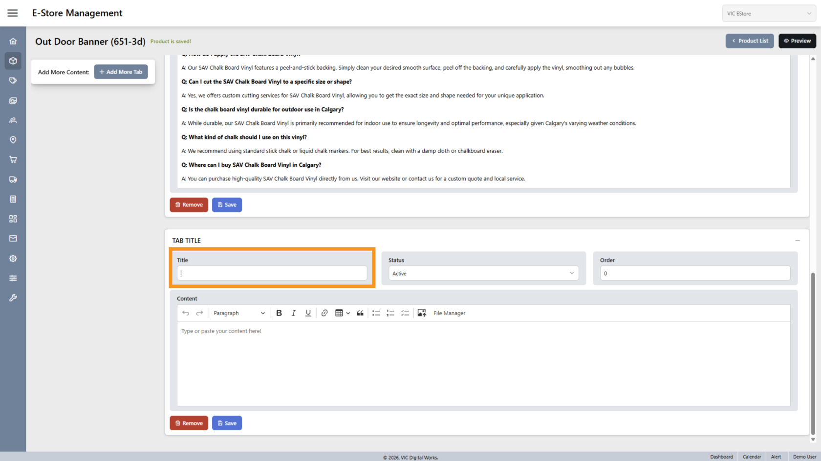Click the underline formatting icon

click(308, 313)
